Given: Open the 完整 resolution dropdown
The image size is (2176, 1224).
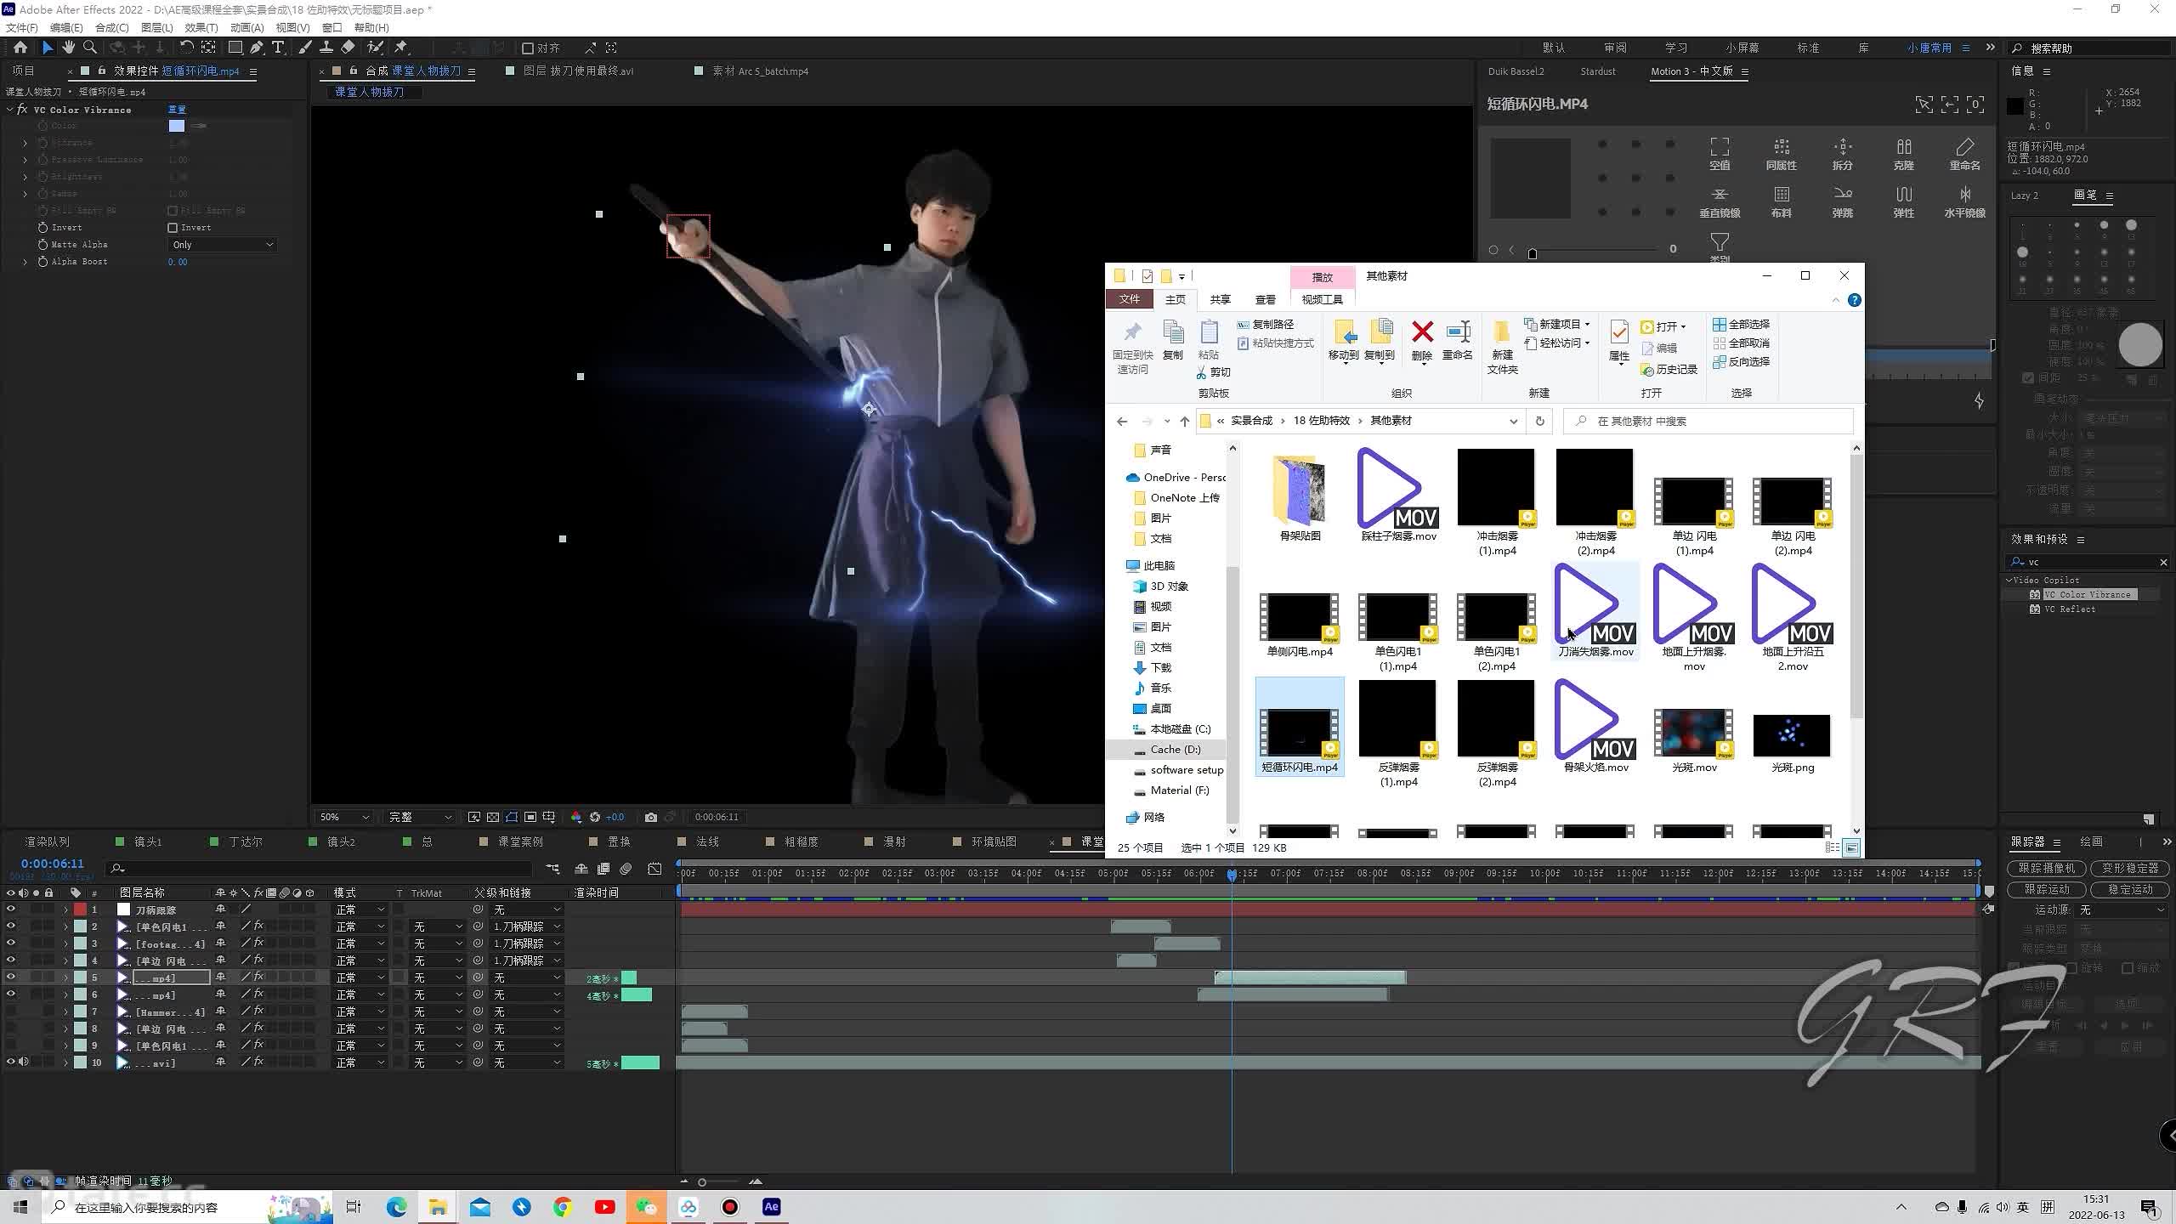Looking at the screenshot, I should (420, 817).
